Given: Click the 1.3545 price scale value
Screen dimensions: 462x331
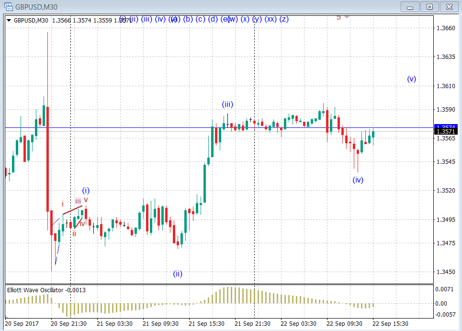Looking at the screenshot, I should pos(446,162).
